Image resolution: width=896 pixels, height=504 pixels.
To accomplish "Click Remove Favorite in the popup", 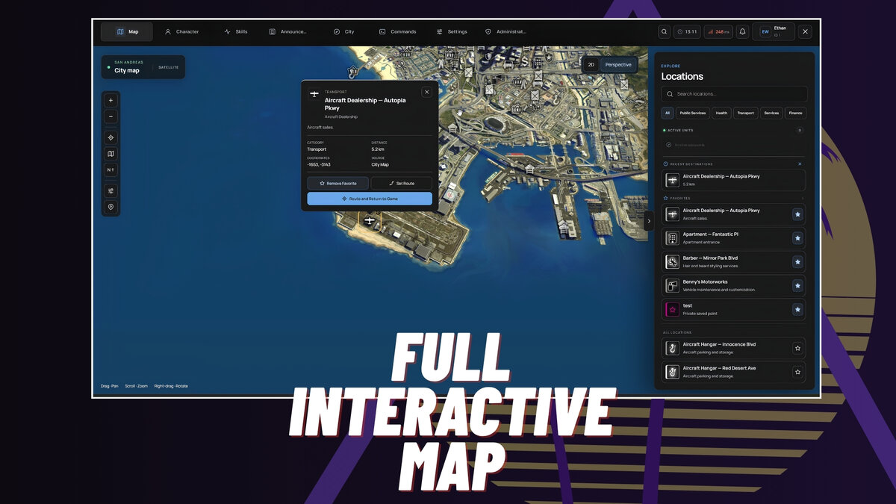I will click(x=338, y=183).
